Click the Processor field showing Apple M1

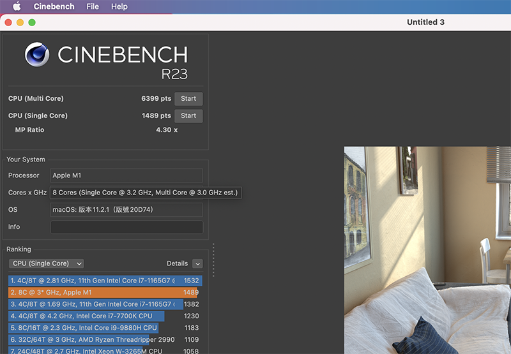click(x=126, y=175)
